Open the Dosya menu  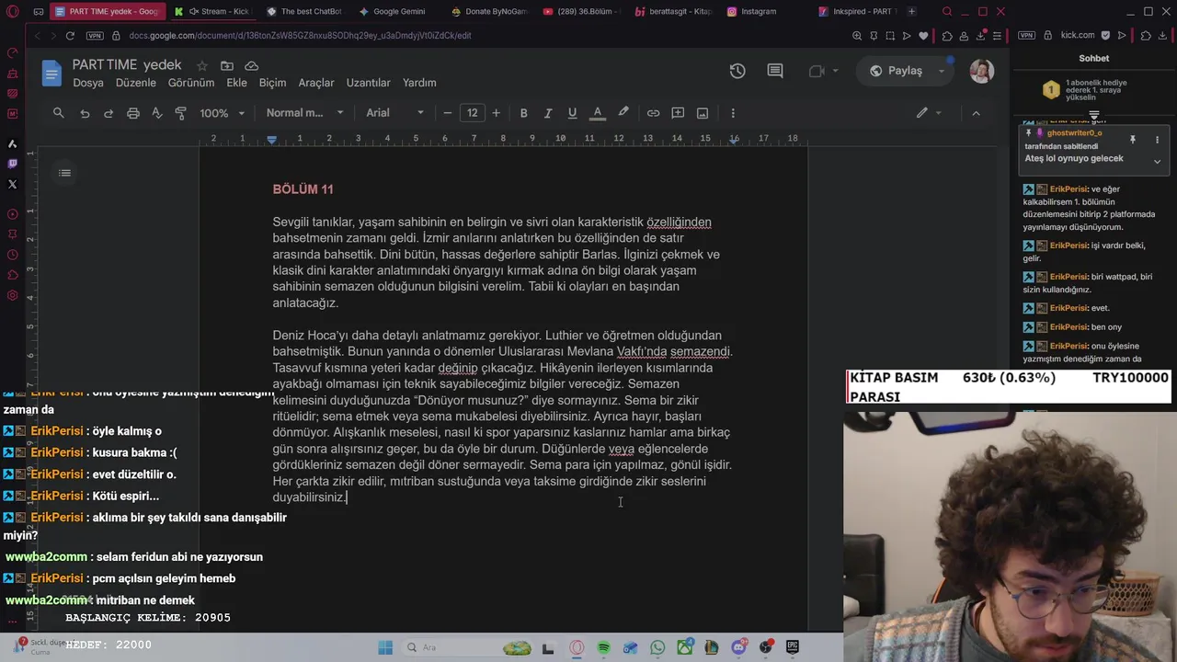tap(88, 83)
